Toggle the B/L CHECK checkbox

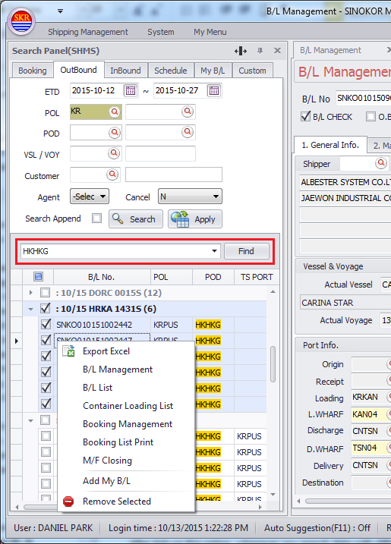point(305,117)
